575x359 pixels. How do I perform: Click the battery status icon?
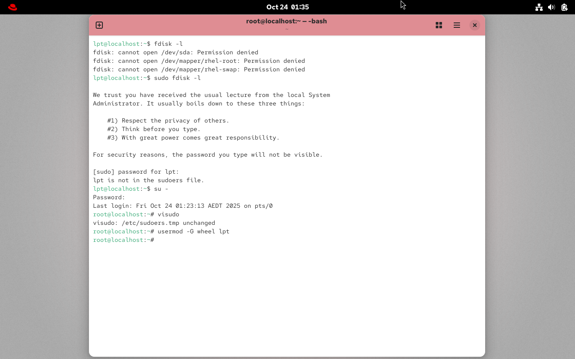[x=565, y=7]
